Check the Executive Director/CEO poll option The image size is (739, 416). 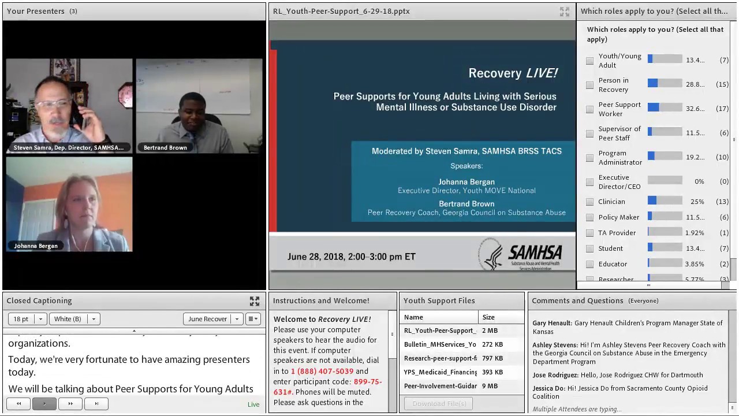[589, 182]
